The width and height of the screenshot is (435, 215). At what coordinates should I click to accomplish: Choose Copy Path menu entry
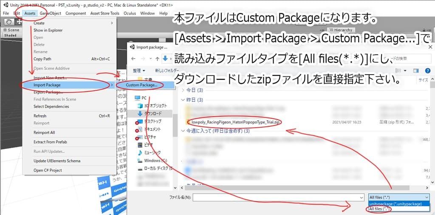coord(69,59)
